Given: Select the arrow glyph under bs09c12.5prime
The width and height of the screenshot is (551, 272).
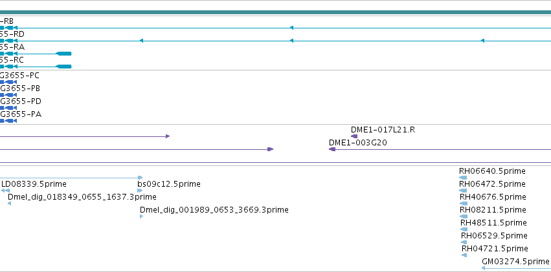Looking at the screenshot, I should pos(140,191).
